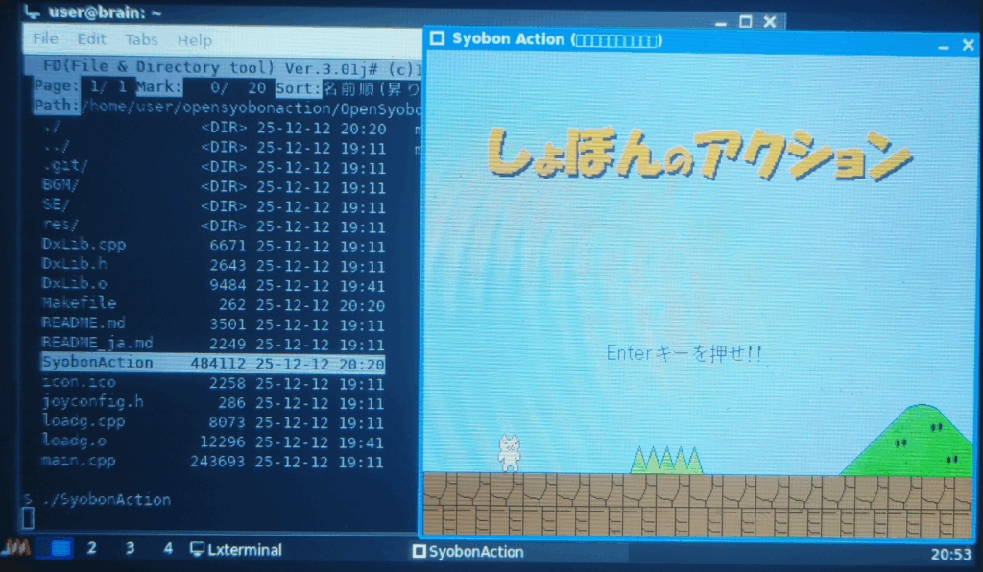Open the Help menu in the terminal
The image size is (983, 572).
(x=195, y=39)
